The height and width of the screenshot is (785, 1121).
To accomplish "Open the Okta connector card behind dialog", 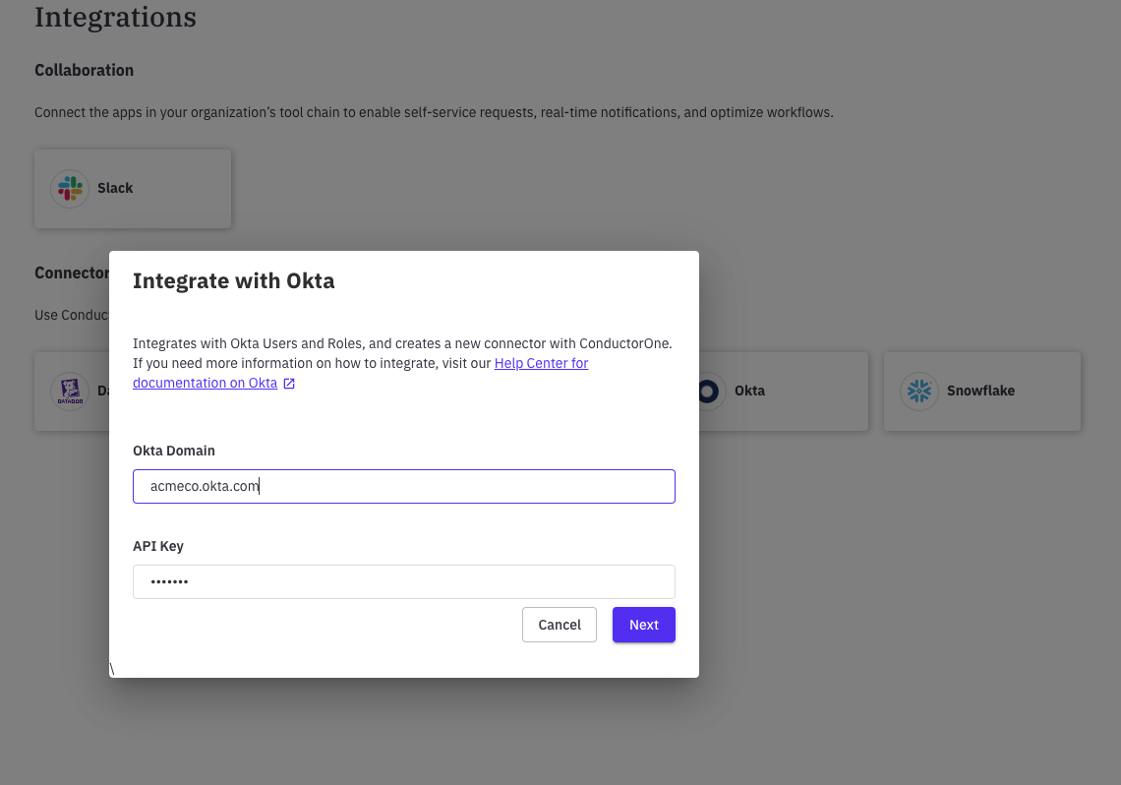I will click(784, 392).
